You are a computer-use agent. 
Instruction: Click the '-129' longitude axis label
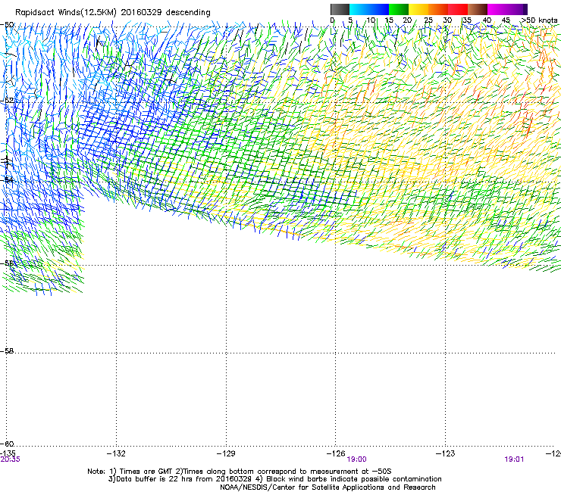point(226,453)
